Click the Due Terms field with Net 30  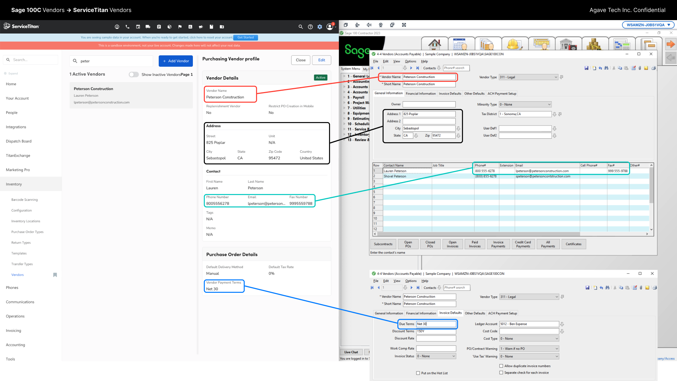tap(436, 324)
